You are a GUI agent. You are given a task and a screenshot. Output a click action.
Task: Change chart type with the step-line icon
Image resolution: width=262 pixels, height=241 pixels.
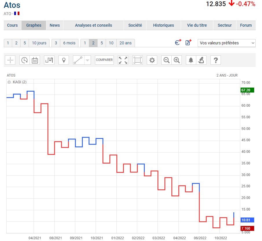[x=49, y=60]
